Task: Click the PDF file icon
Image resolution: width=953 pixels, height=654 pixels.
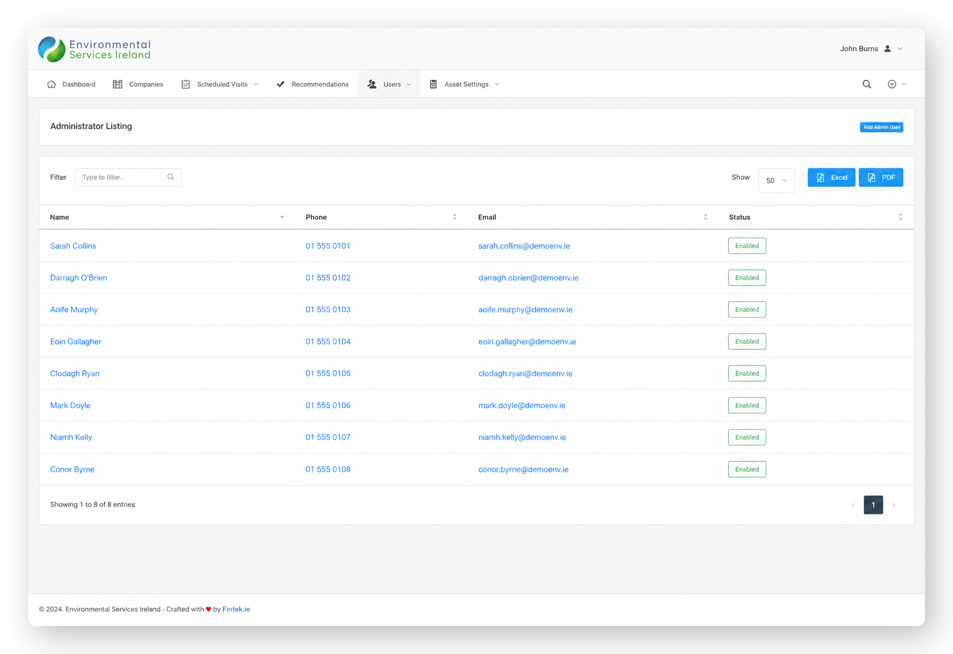Action: (x=871, y=178)
